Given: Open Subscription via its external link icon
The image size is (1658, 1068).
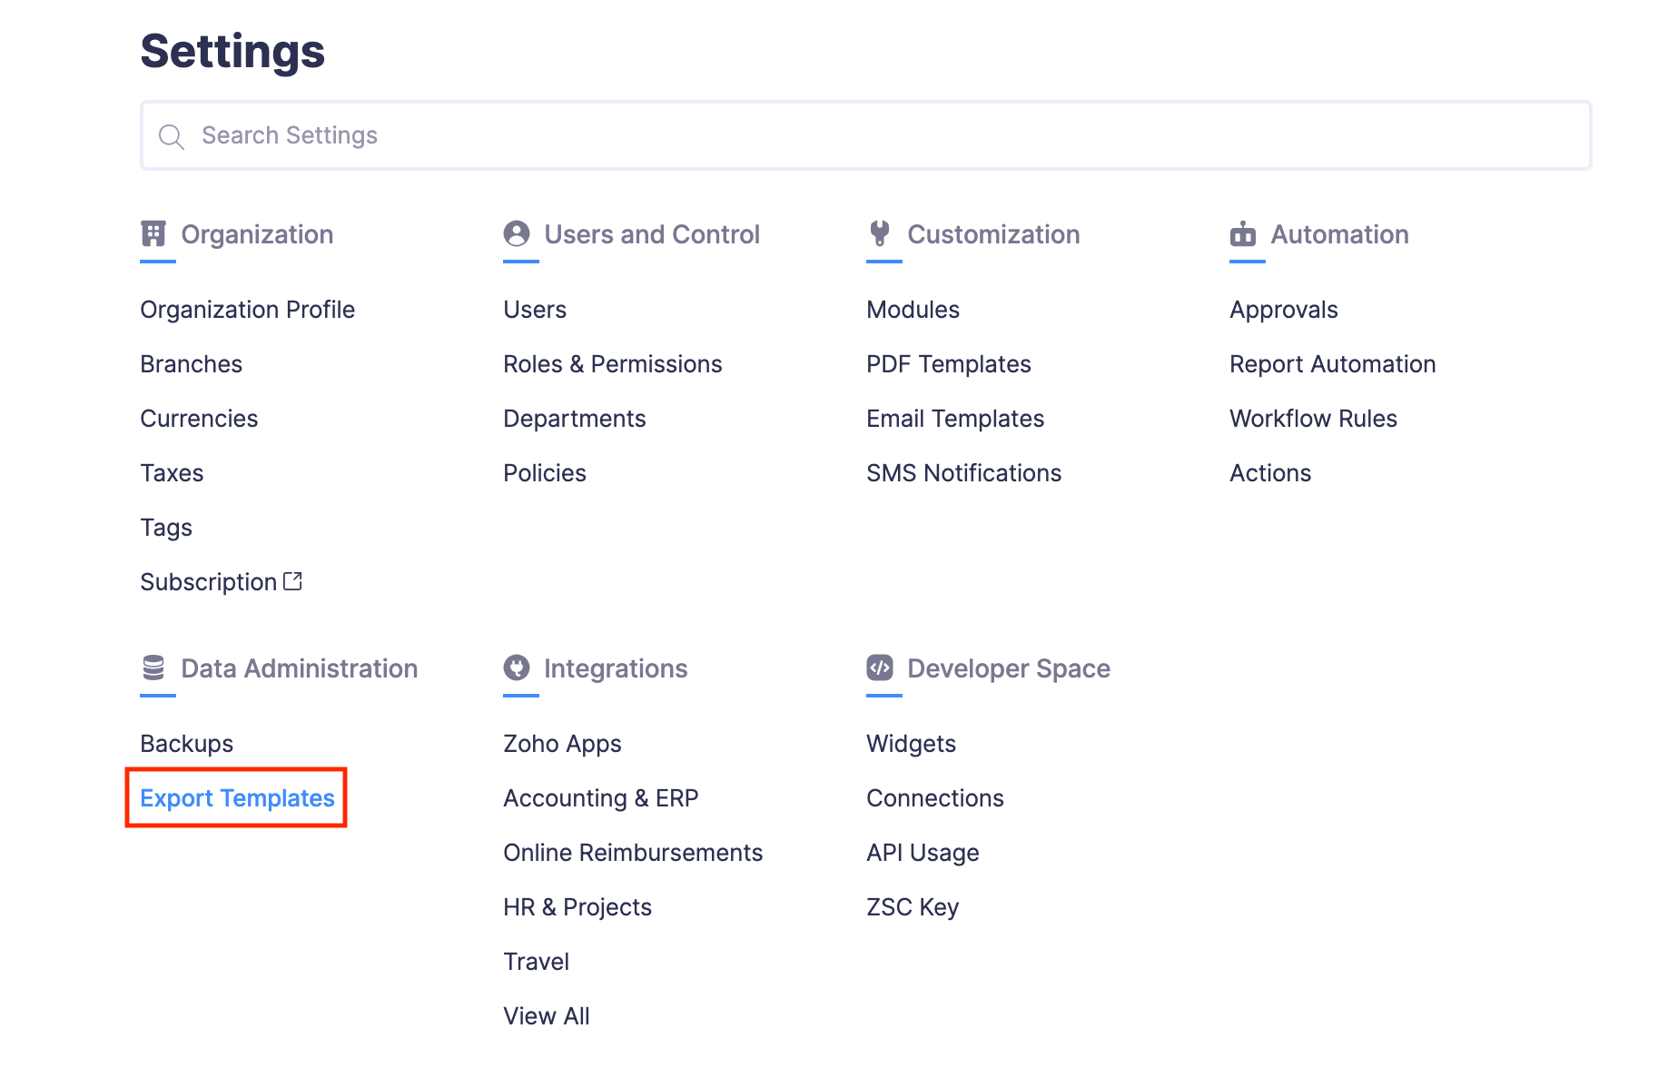Looking at the screenshot, I should 292,580.
